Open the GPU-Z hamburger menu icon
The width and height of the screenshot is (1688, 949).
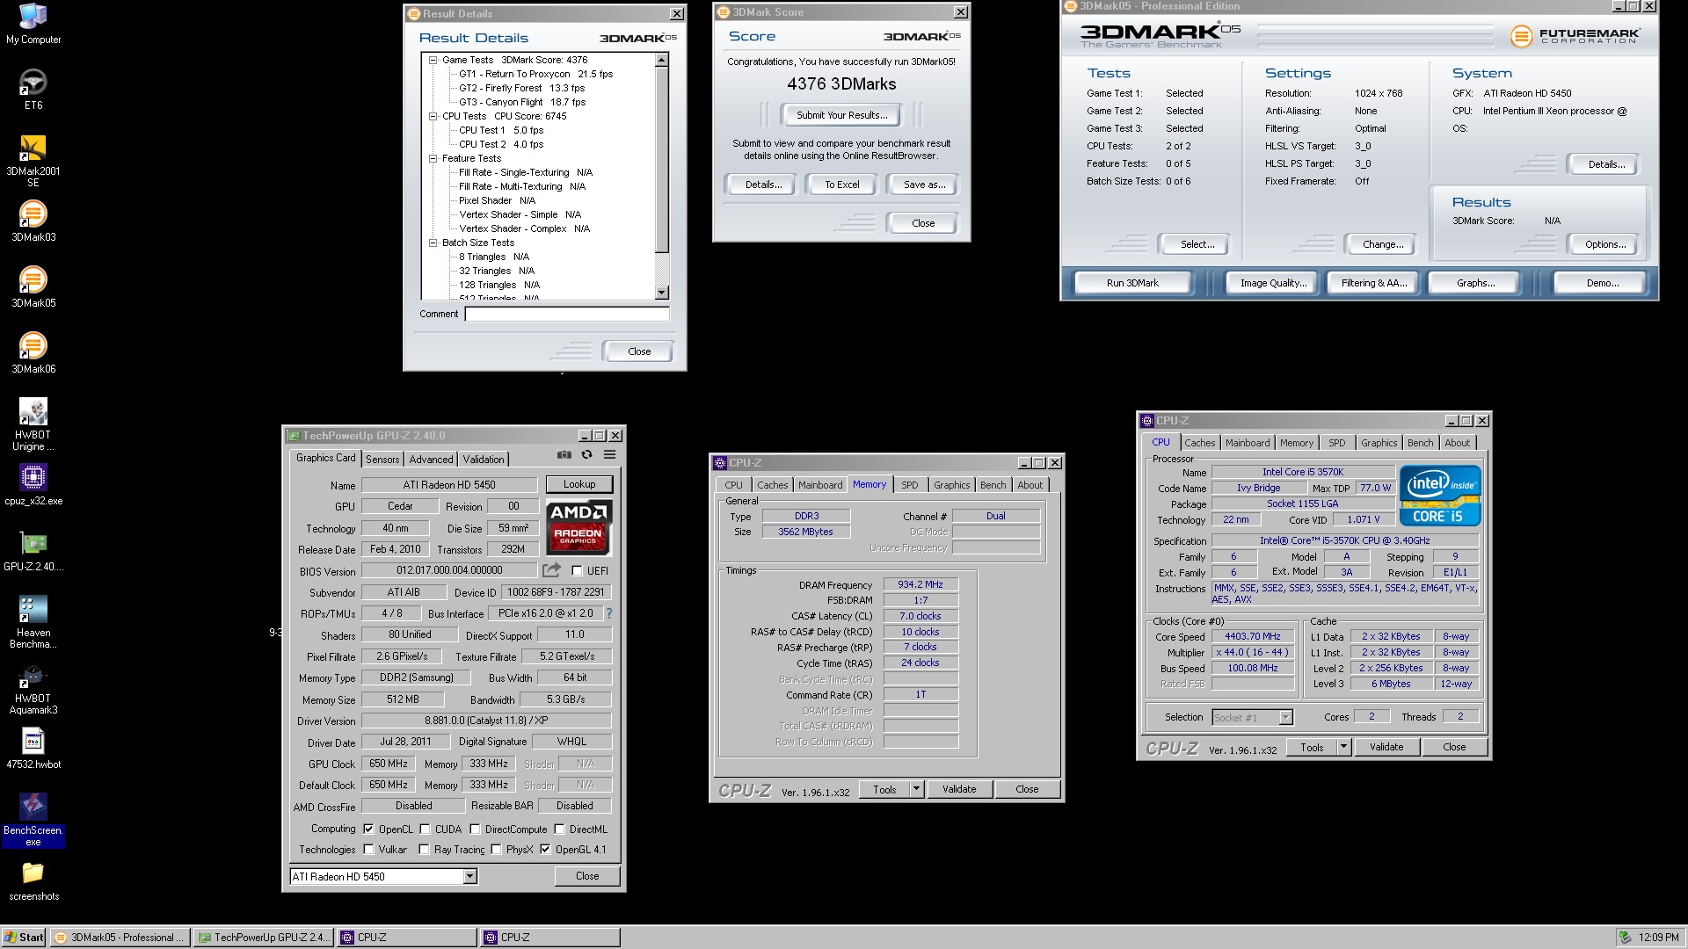click(609, 455)
